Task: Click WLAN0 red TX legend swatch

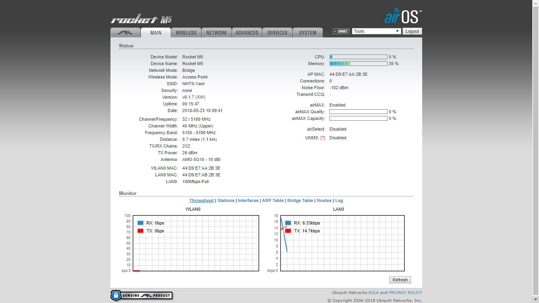Action: pyautogui.click(x=140, y=231)
